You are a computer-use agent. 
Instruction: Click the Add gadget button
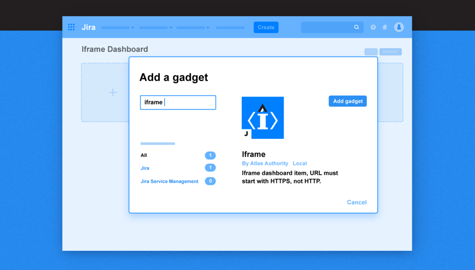click(x=348, y=101)
